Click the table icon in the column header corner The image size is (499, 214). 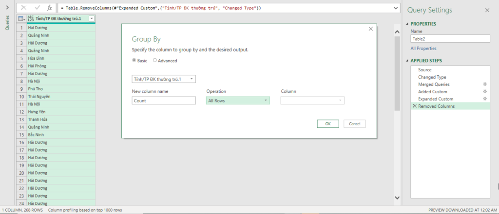point(21,18)
